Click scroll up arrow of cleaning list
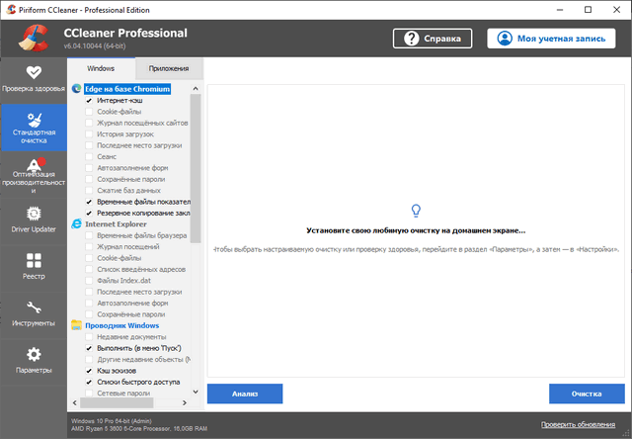 (196, 88)
